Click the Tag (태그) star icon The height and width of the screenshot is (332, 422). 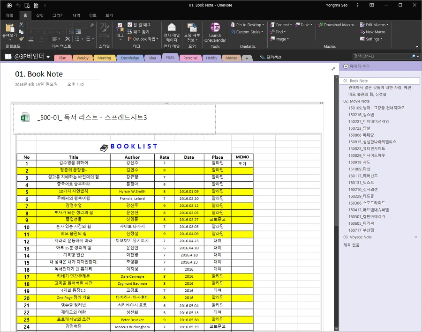[120, 28]
